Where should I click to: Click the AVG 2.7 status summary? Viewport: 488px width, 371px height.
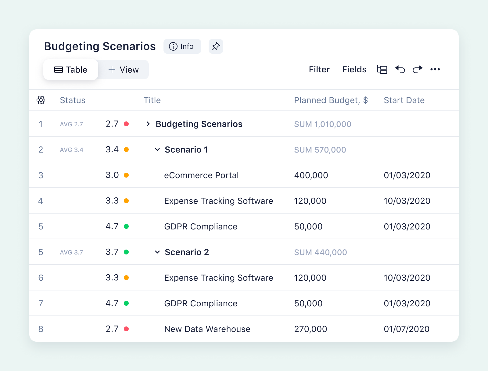point(71,124)
